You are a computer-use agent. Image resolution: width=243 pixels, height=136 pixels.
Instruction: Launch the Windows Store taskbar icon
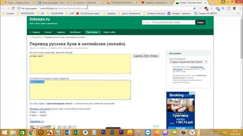pyautogui.click(x=22, y=133)
